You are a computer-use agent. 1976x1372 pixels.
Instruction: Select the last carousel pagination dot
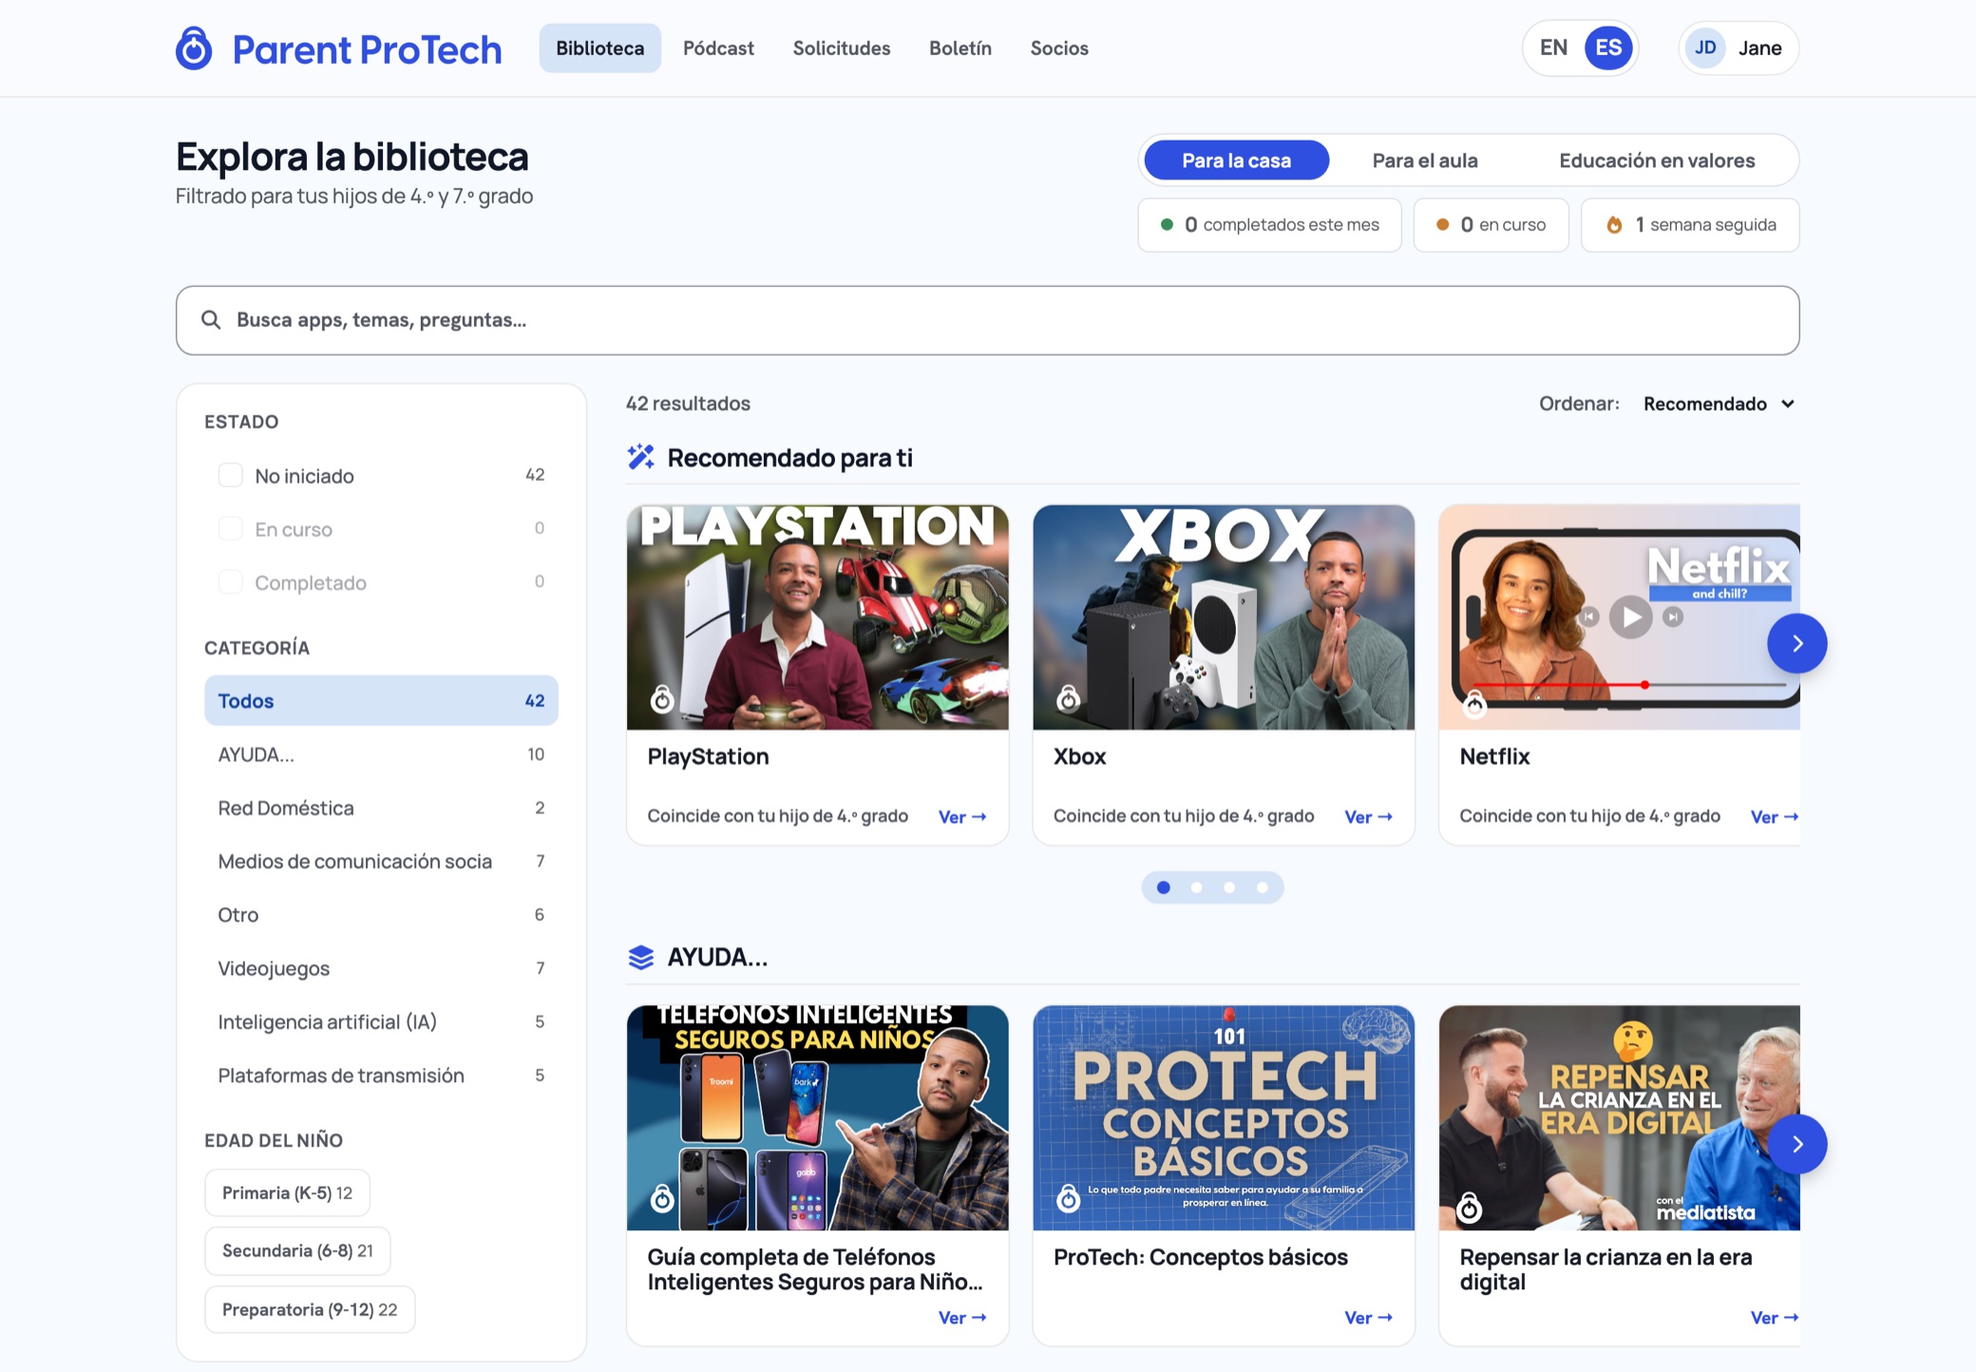(x=1263, y=887)
